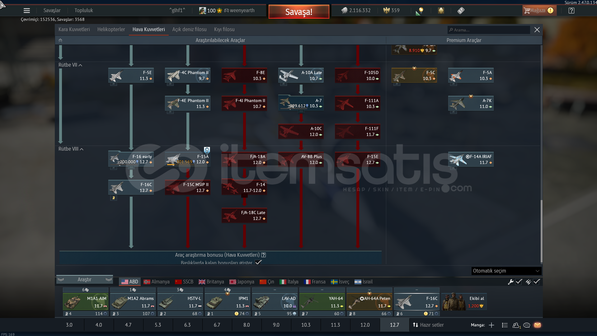Click the wrench auto-repair icon
The height and width of the screenshot is (336, 597).
click(x=510, y=282)
